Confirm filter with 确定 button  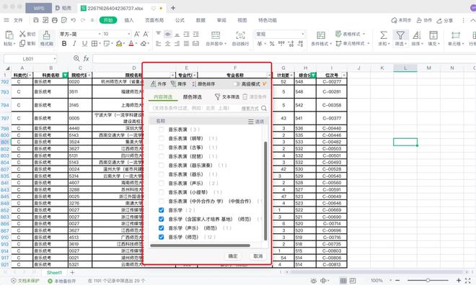coord(233,256)
